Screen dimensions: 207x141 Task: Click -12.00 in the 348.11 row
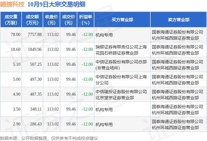point(87,109)
